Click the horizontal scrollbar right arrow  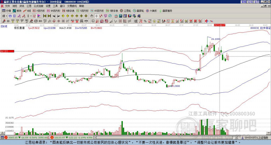click(x=236, y=138)
